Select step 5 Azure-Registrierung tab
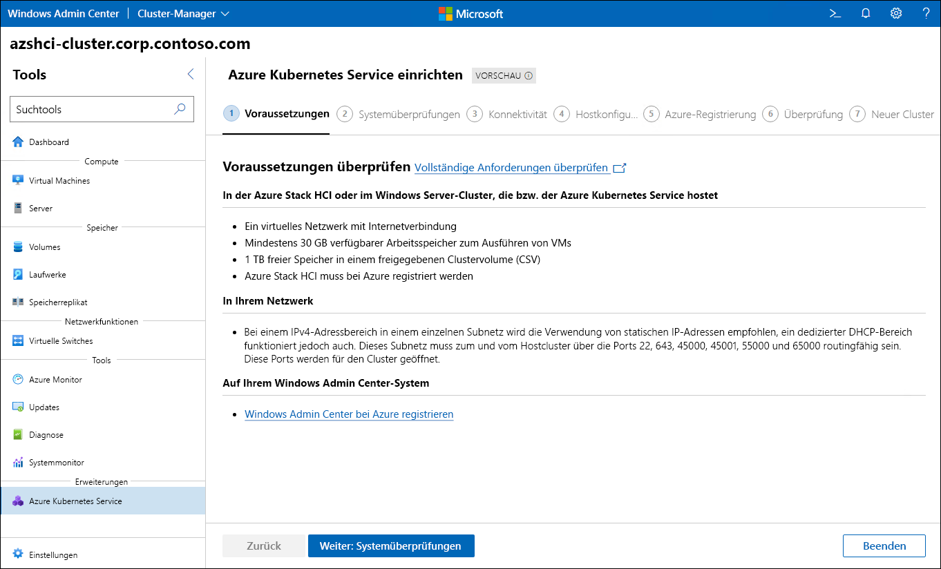Viewport: 941px width, 569px height. (700, 115)
